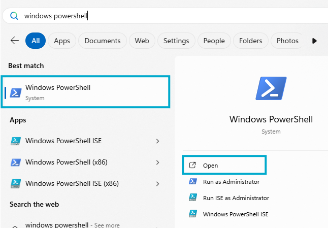Switch to the Apps filter tab
Screen dimensions: 328x228
coord(62,41)
